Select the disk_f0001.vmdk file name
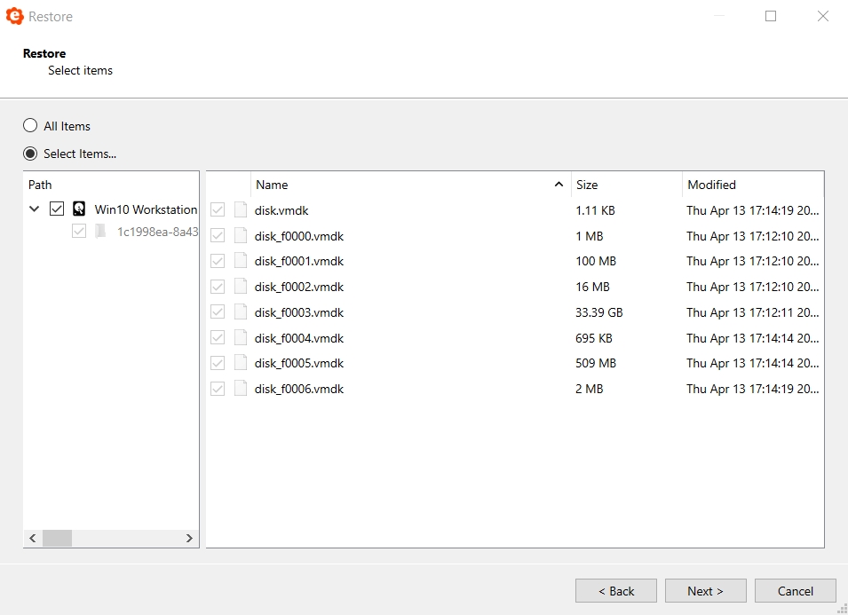Image resolution: width=848 pixels, height=615 pixels. (x=299, y=261)
